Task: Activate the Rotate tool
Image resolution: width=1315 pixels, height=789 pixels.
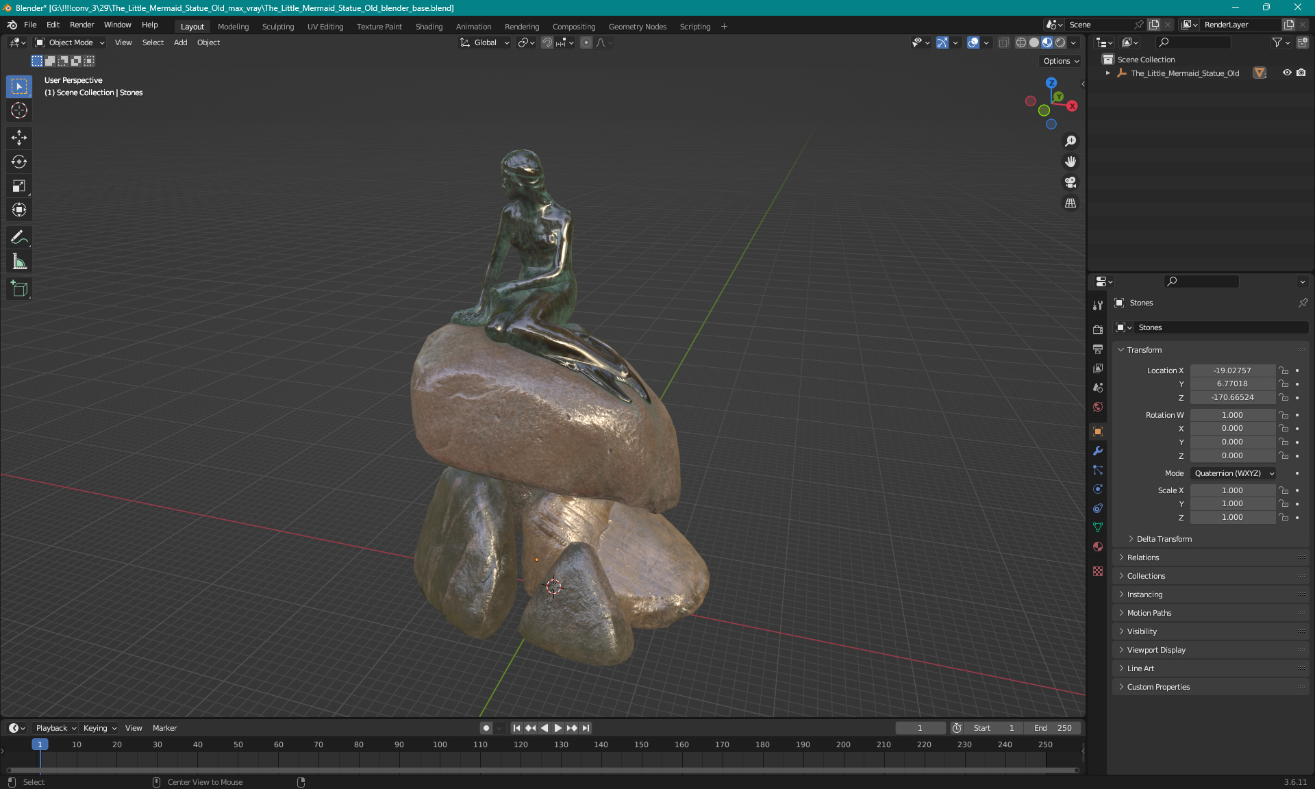Action: (19, 162)
